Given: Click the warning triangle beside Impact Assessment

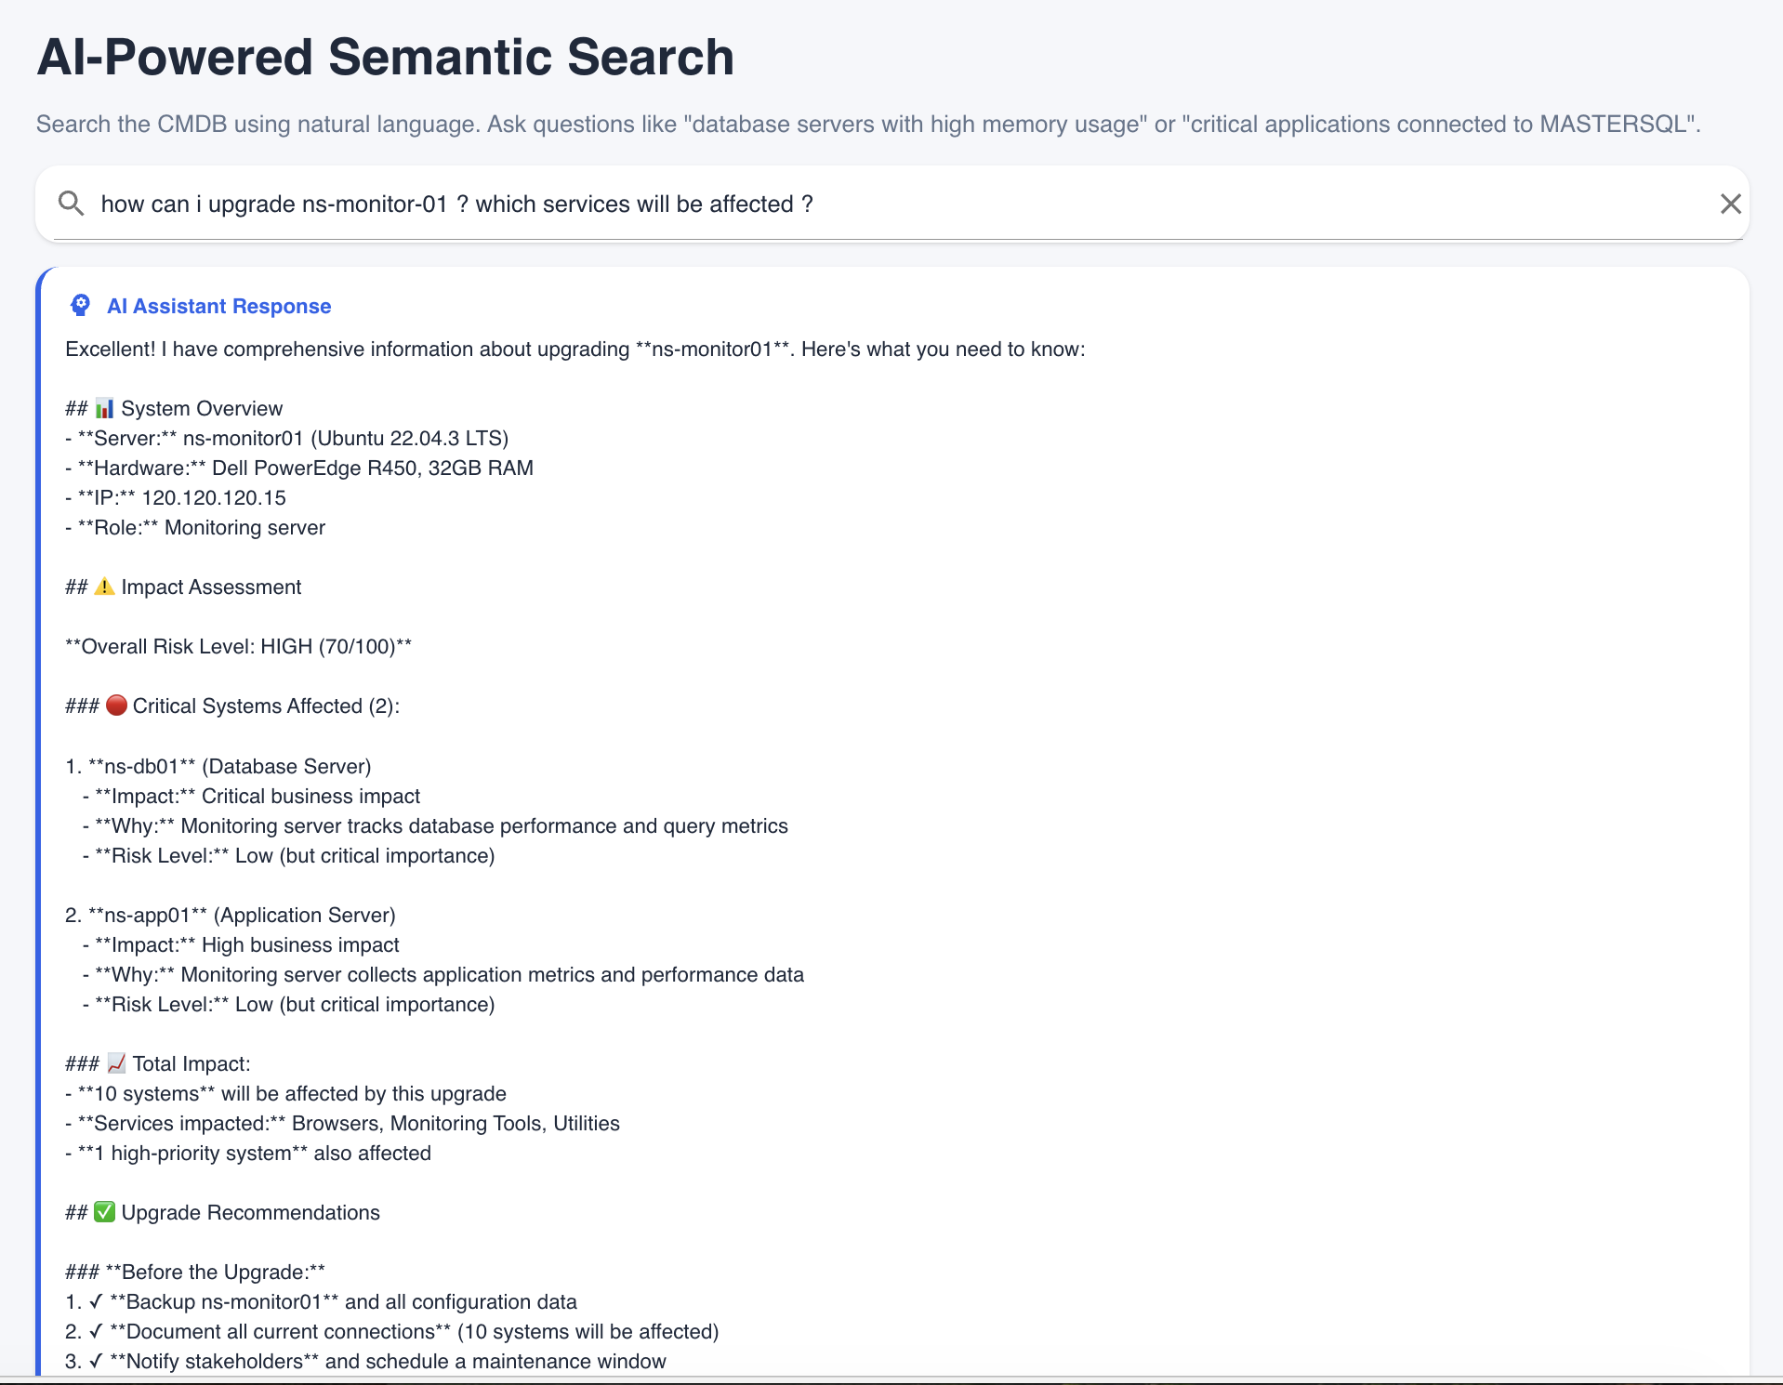Looking at the screenshot, I should pos(105,587).
